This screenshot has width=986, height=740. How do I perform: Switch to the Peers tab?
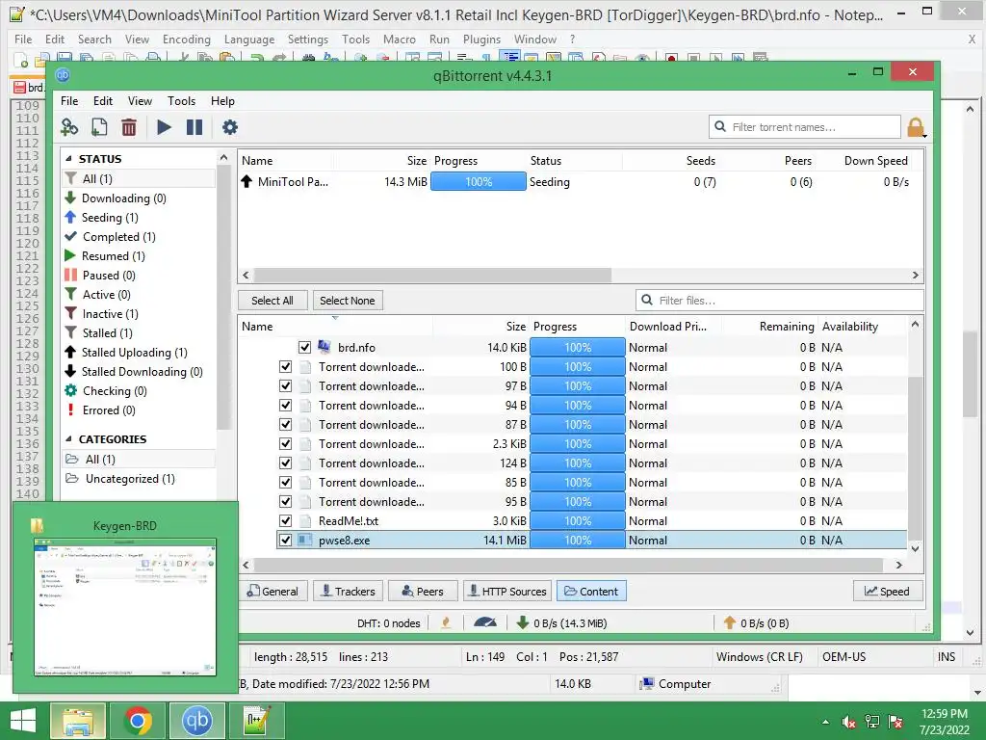423,592
